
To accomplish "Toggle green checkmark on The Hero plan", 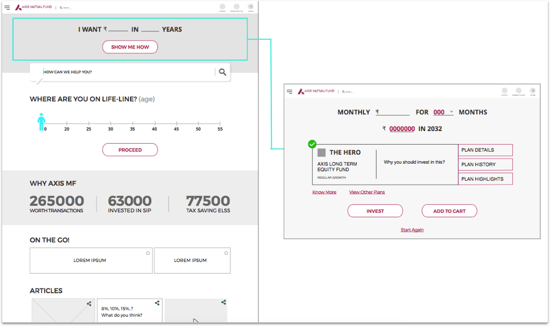I will click(312, 144).
